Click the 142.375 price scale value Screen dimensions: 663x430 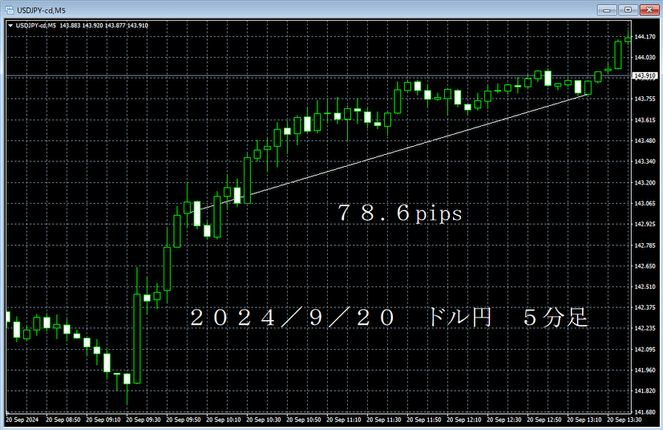click(x=645, y=308)
